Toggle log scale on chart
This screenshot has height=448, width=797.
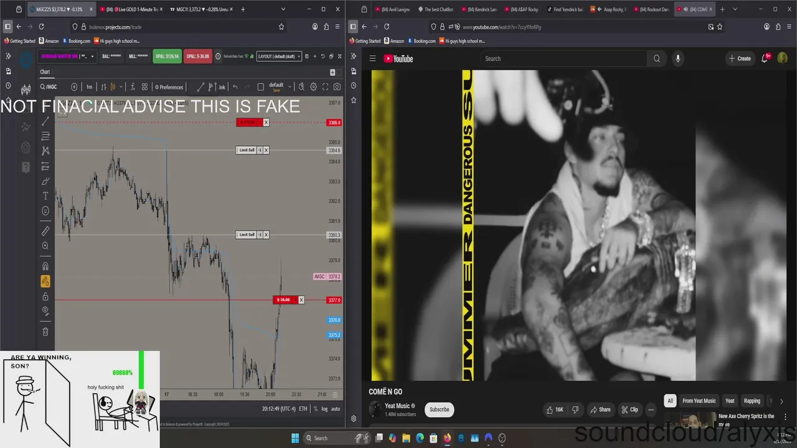coord(324,409)
